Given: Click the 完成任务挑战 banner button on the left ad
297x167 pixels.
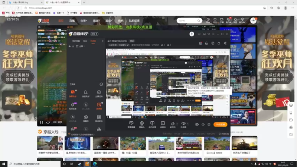Looking at the screenshot, I should (17, 77).
